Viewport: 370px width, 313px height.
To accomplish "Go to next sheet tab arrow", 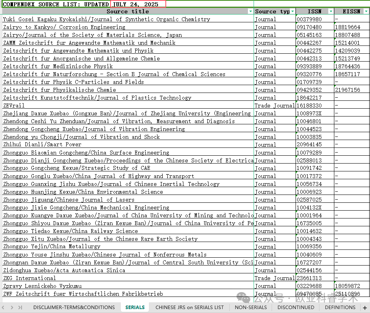I will pos(12,308).
